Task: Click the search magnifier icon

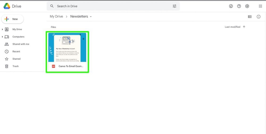Action: click(x=52, y=6)
